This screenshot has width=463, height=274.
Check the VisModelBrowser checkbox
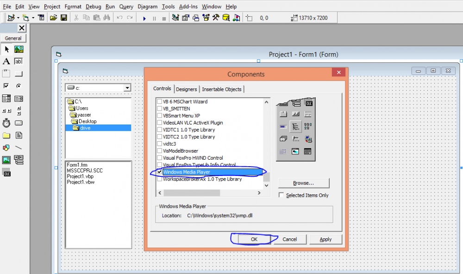click(x=159, y=150)
